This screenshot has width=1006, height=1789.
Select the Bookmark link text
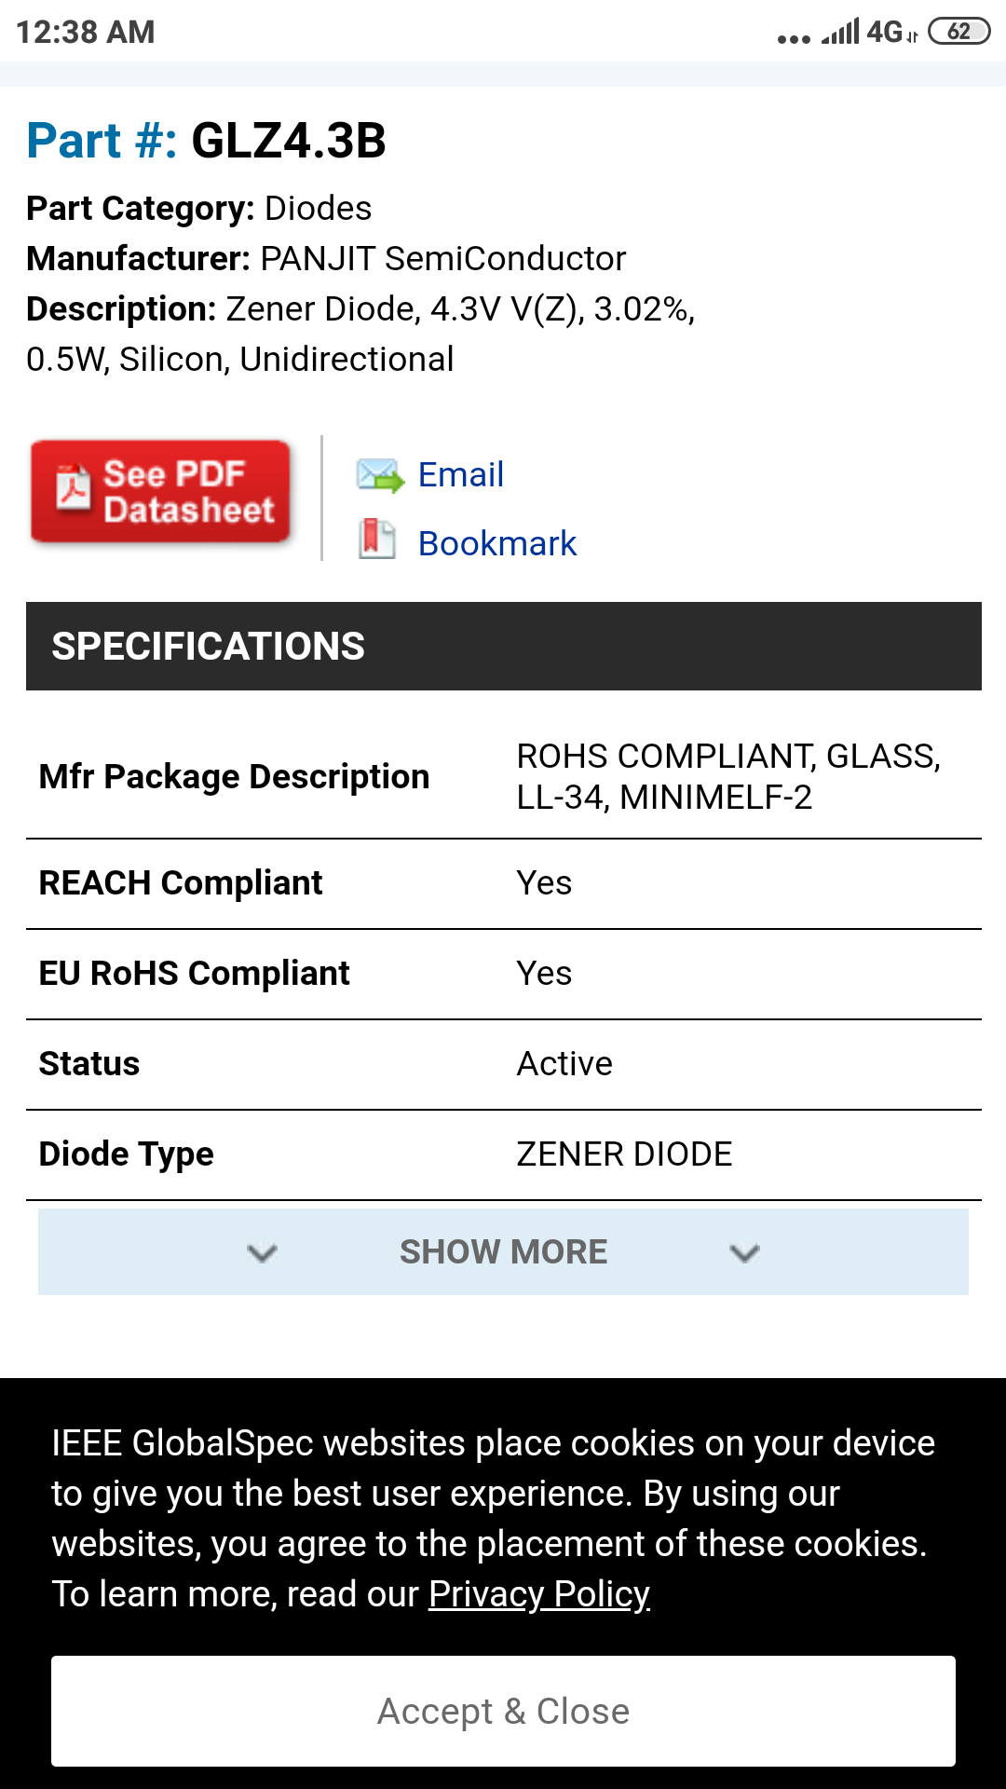click(x=497, y=543)
